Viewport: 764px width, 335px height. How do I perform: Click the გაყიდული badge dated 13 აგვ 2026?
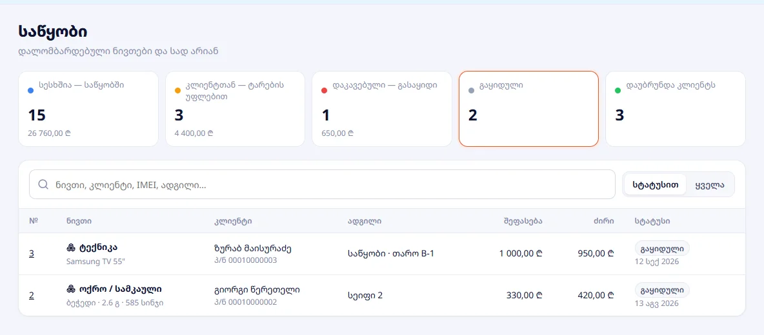[x=662, y=290]
